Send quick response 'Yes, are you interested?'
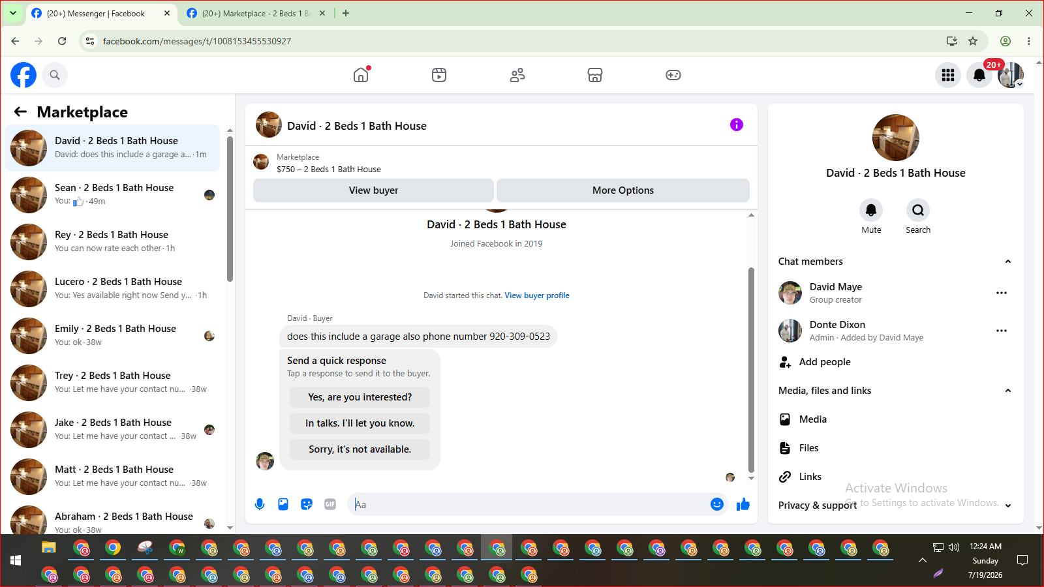This screenshot has height=587, width=1044. click(x=360, y=397)
